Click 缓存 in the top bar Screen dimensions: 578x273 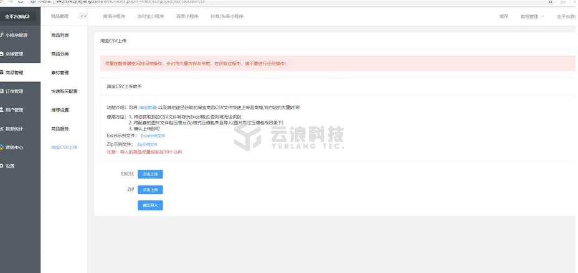503,16
